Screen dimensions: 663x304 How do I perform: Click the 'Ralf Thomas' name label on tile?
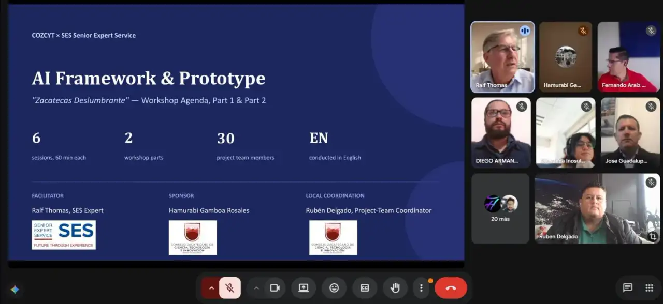pyautogui.click(x=492, y=85)
